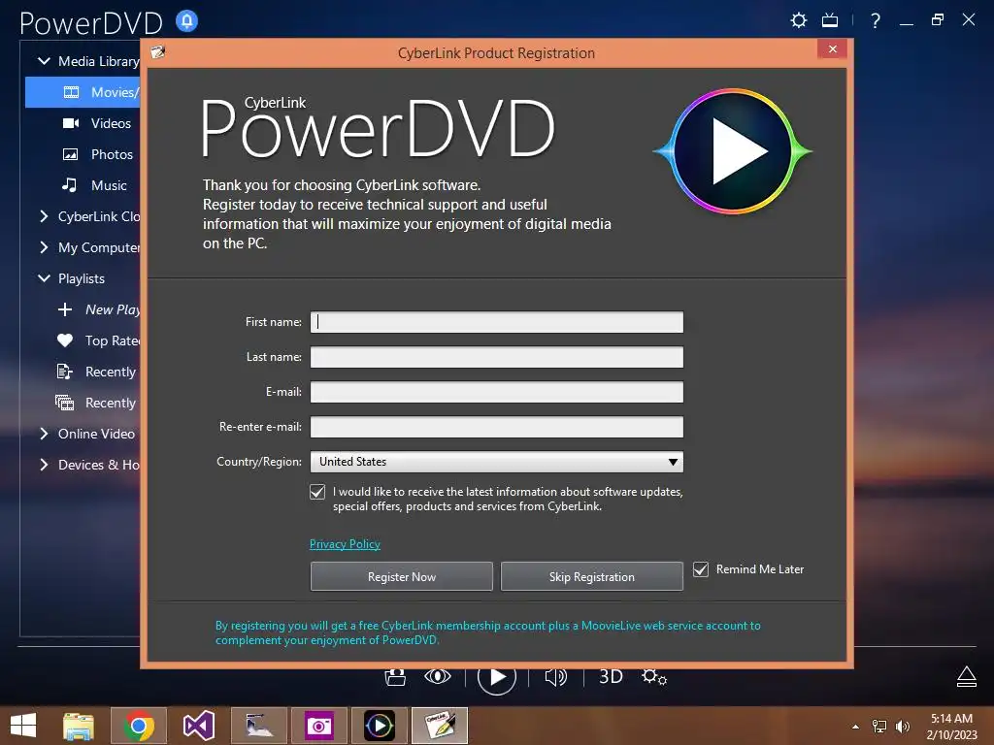Click the Register Now button

click(401, 576)
